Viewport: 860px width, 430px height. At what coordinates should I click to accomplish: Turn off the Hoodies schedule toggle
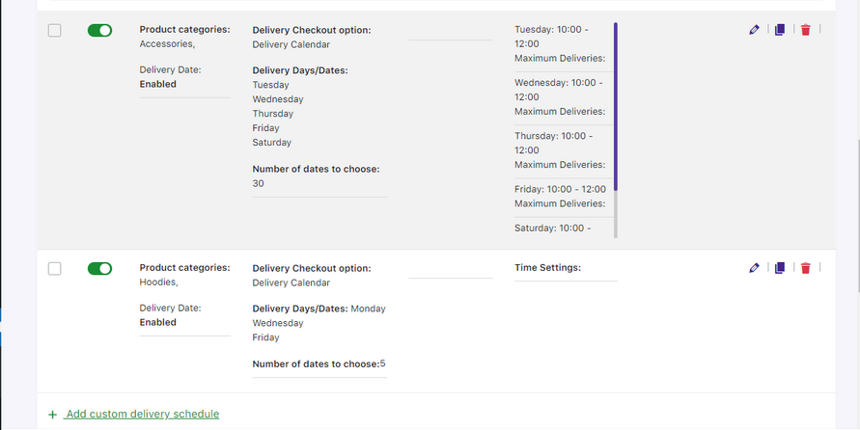point(99,268)
